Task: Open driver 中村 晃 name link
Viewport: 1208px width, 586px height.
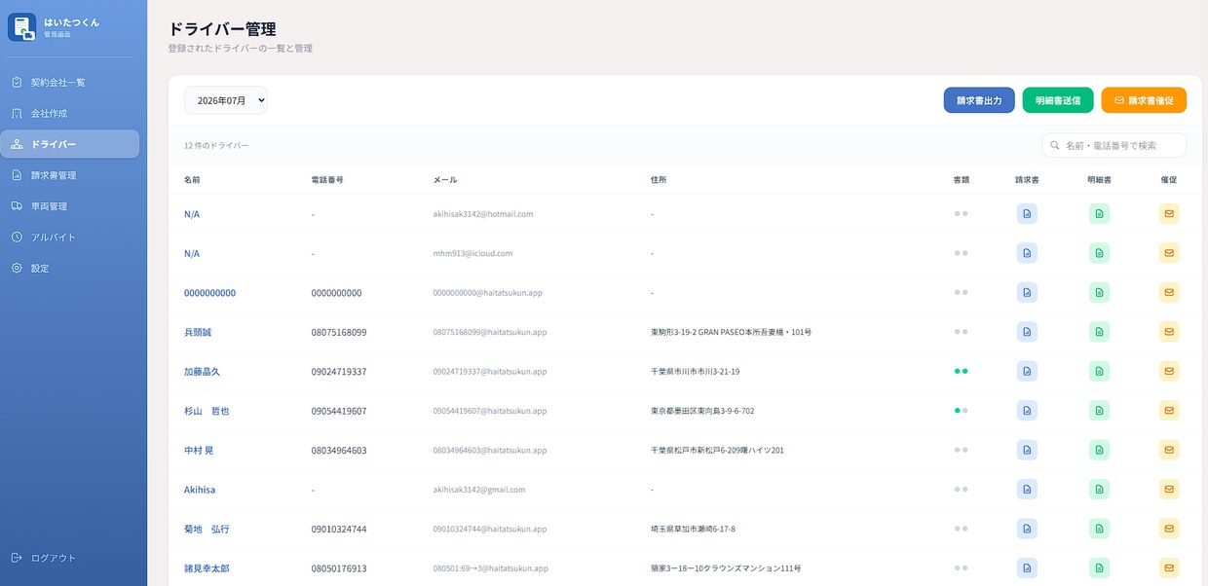Action: point(199,451)
